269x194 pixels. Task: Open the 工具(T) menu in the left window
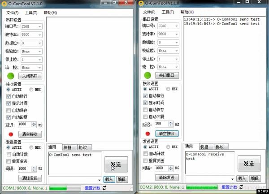pyautogui.click(x=31, y=13)
